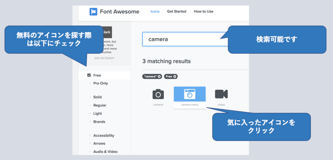Select the camera icon result
Image resolution: width=333 pixels, height=160 pixels.
158,94
